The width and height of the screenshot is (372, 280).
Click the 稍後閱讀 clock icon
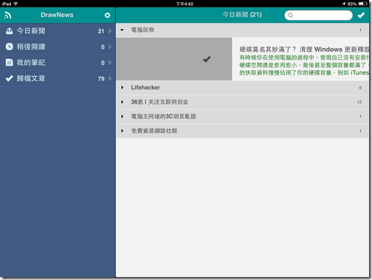(x=10, y=47)
